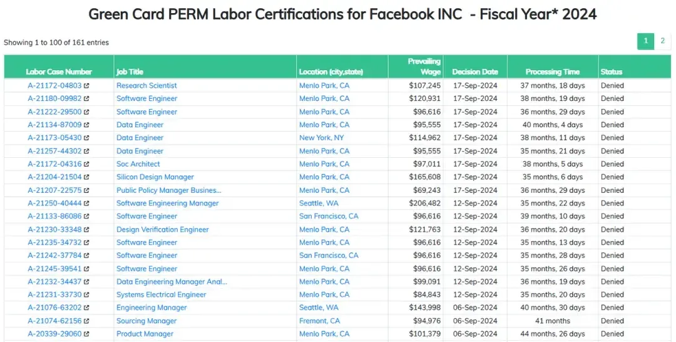
Task: Open the Silicon Design Manager job link
Action: 155,177
